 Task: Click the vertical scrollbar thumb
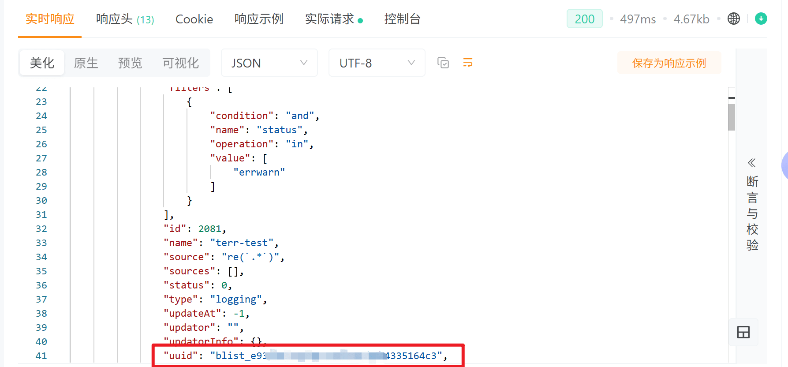tap(732, 117)
